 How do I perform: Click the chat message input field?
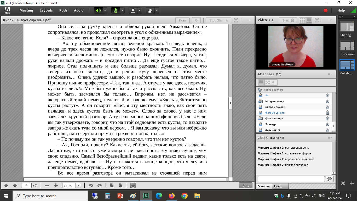click(x=291, y=179)
